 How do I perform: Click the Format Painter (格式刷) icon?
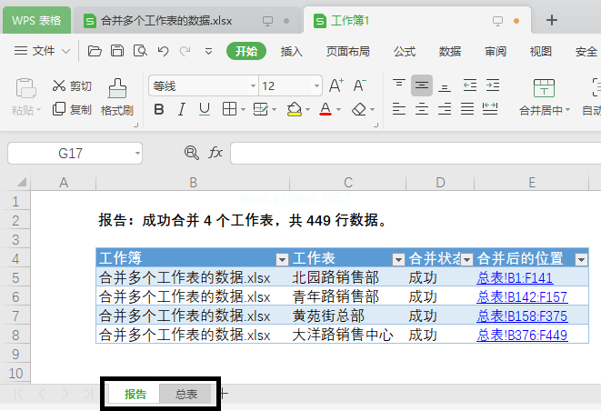[x=117, y=89]
